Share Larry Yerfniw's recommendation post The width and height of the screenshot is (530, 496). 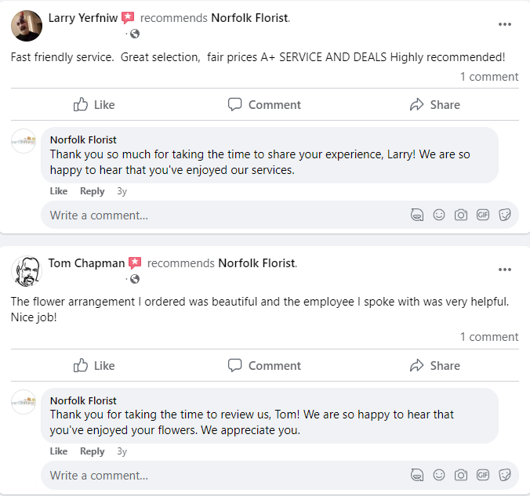click(x=435, y=105)
